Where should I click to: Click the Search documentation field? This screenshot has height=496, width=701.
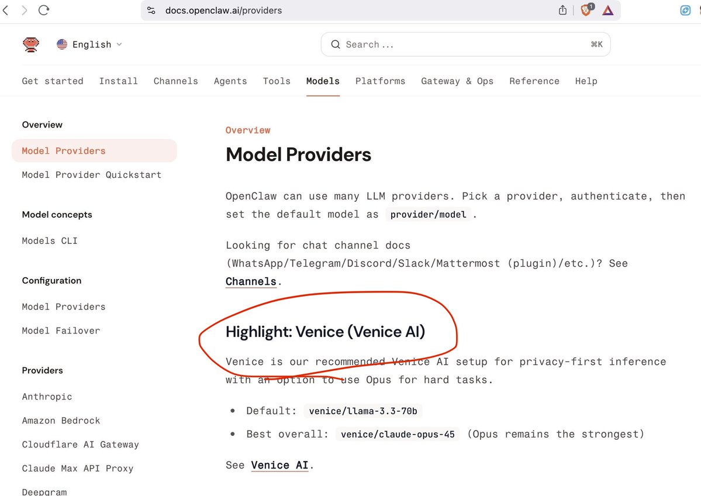[465, 44]
